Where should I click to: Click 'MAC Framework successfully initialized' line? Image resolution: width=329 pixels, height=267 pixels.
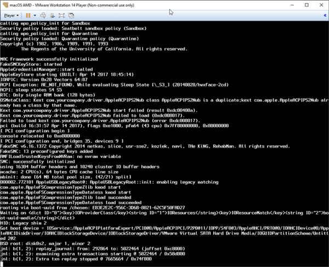click(x=49, y=59)
